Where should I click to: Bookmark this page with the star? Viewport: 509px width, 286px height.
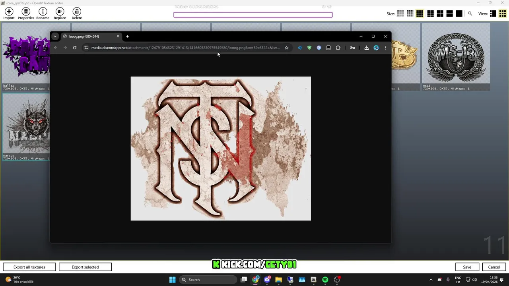pyautogui.click(x=286, y=48)
